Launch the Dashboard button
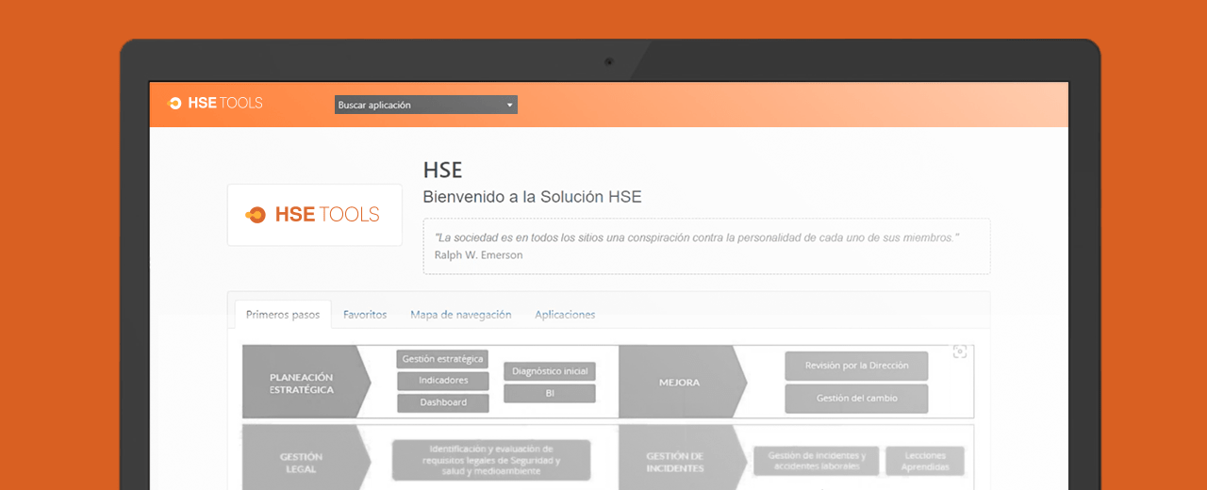This screenshot has height=490, width=1207. click(x=443, y=402)
